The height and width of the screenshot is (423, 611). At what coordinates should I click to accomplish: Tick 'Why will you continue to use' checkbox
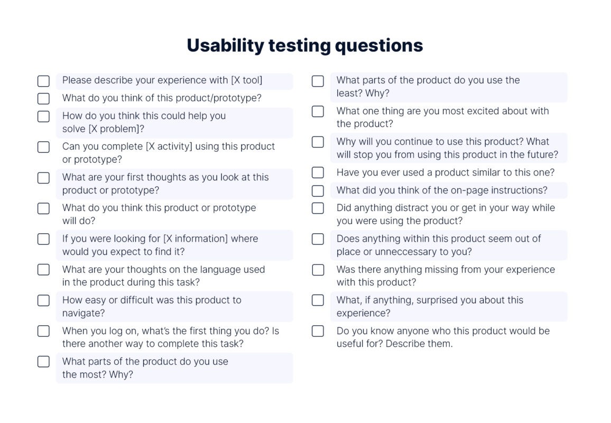[x=318, y=142]
